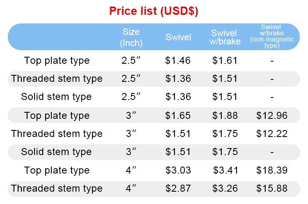
Task: Select the "Swivel w/brake" column header
Action: [225, 37]
